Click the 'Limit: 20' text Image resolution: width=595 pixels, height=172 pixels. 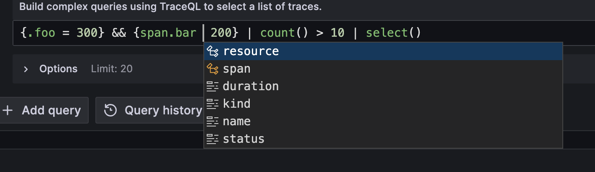click(112, 69)
